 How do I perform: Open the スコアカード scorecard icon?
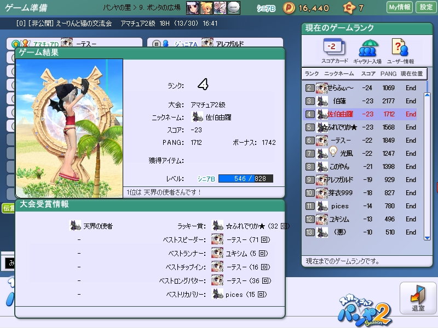click(x=335, y=51)
